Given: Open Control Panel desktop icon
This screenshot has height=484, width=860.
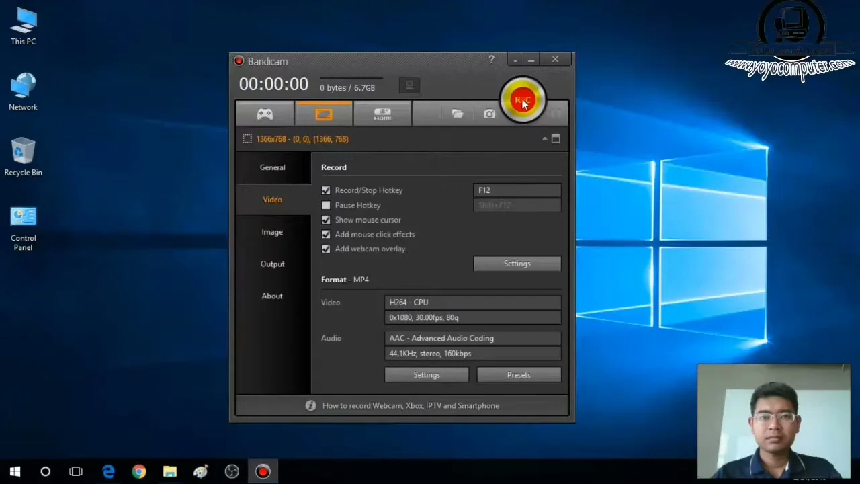Looking at the screenshot, I should [x=24, y=229].
